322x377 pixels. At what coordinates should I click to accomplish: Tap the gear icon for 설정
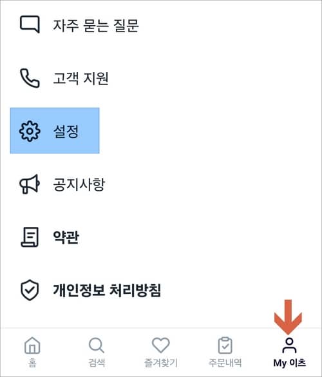[30, 131]
